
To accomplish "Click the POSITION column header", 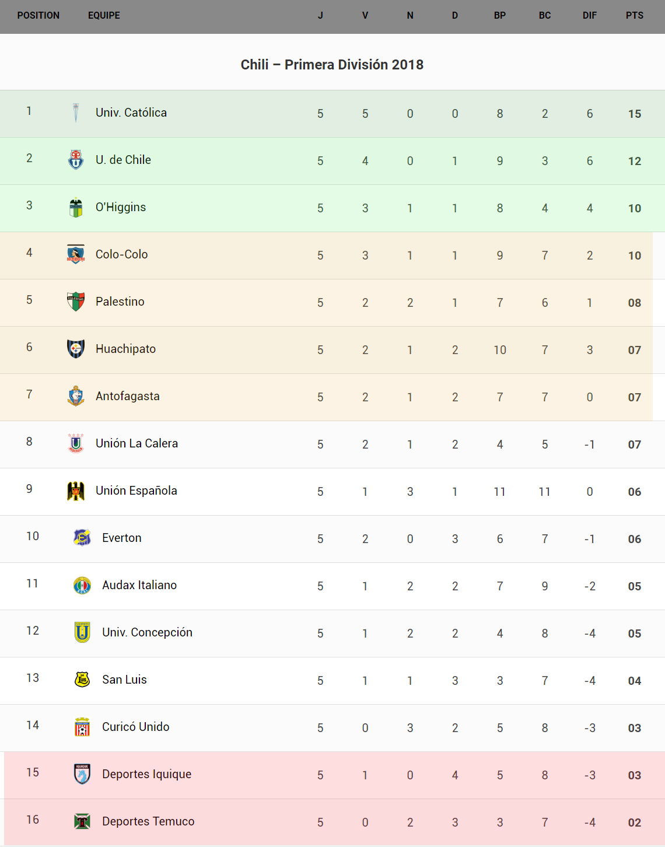I will click(x=38, y=16).
